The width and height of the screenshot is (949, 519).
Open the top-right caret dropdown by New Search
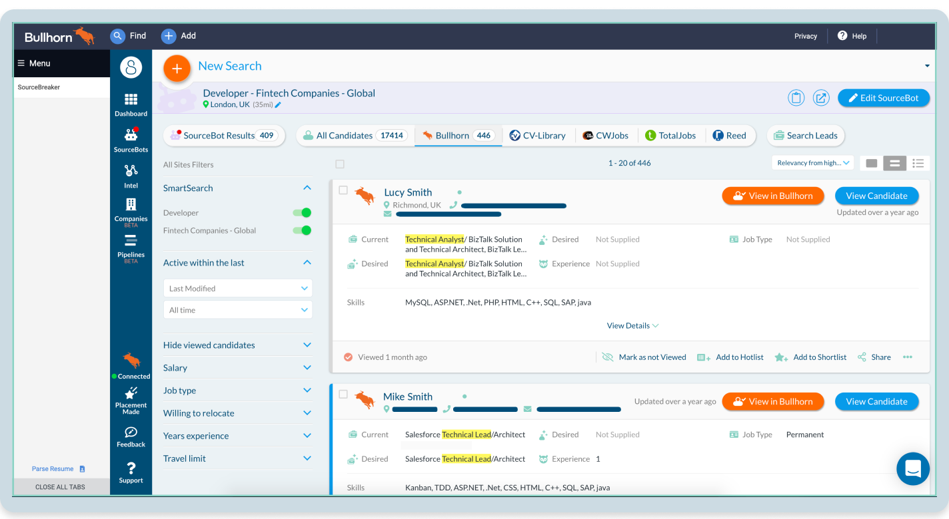point(927,66)
